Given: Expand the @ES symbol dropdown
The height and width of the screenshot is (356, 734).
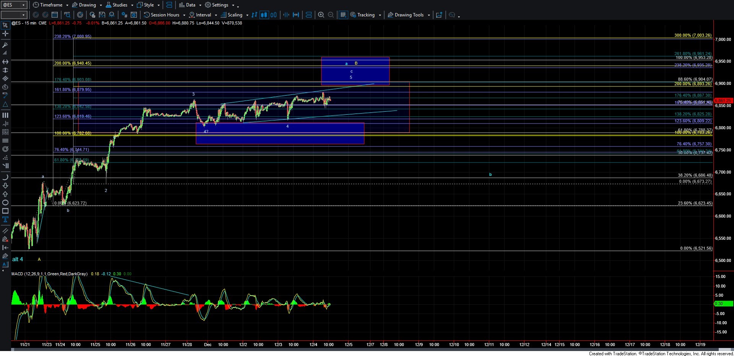Looking at the screenshot, I should click(23, 5).
